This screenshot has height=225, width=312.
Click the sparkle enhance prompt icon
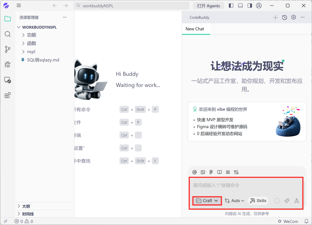(287, 201)
